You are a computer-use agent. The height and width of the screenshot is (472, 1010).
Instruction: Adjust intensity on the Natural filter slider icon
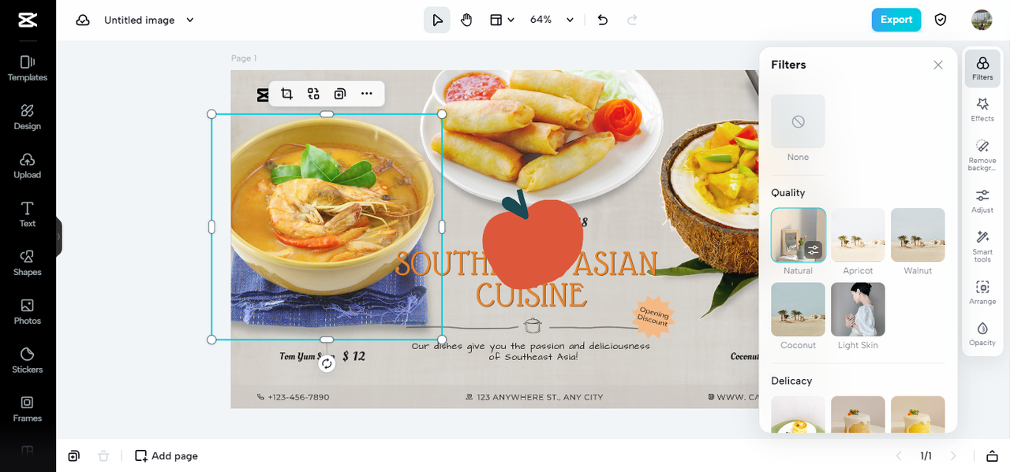click(814, 251)
